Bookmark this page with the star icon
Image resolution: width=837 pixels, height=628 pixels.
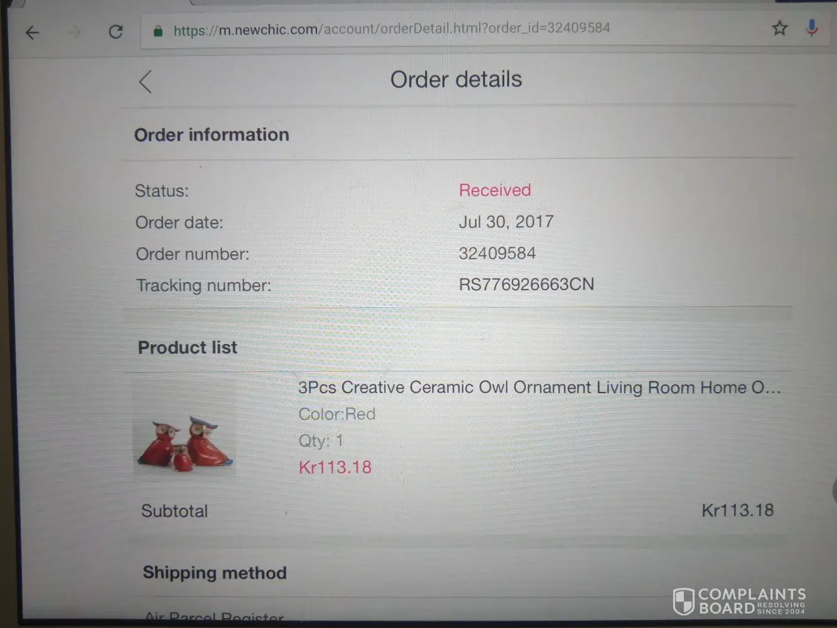pyautogui.click(x=779, y=28)
